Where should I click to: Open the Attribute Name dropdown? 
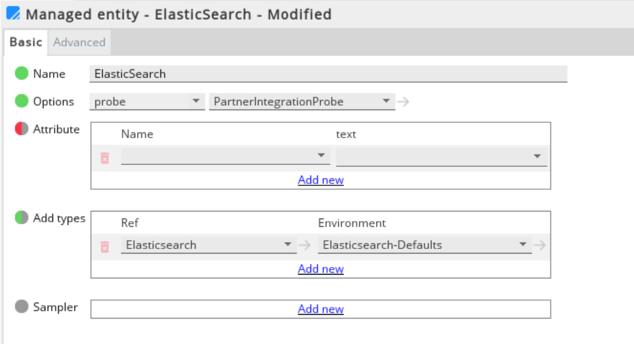coord(225,156)
